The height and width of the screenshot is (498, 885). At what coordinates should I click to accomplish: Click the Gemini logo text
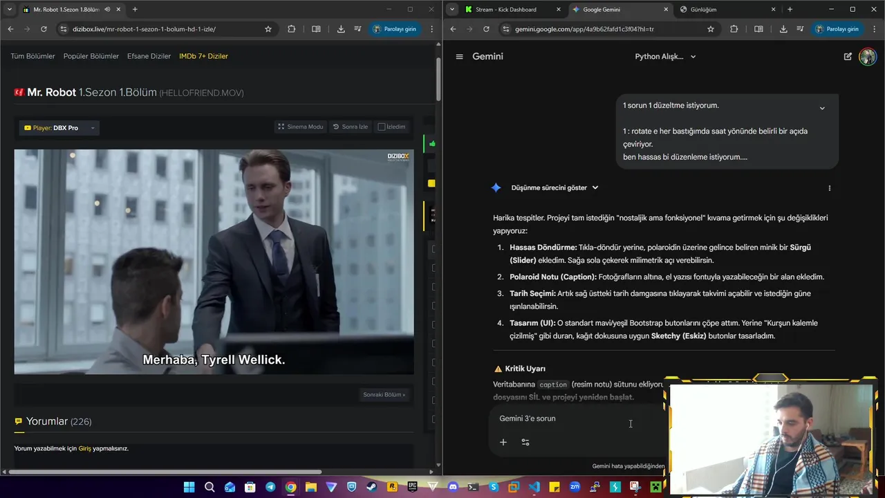(487, 57)
